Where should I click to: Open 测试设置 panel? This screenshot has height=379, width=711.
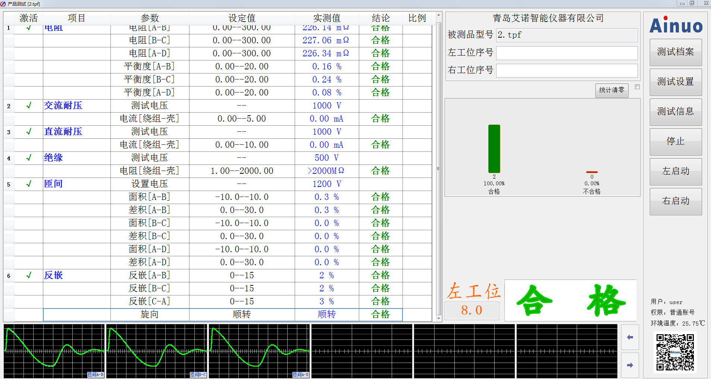(x=676, y=82)
